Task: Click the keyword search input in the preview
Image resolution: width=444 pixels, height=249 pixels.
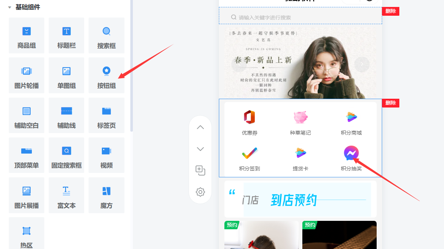Action: 301,17
